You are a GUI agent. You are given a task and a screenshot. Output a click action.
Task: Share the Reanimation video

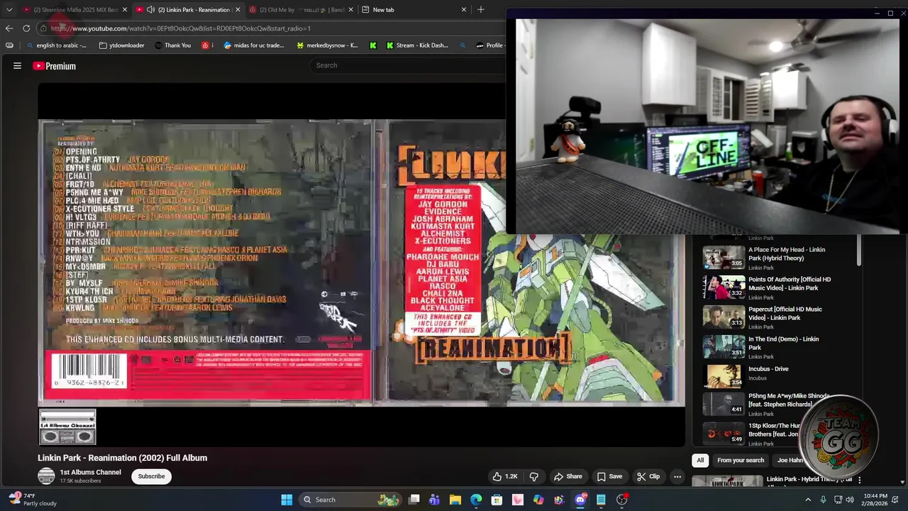coord(567,477)
